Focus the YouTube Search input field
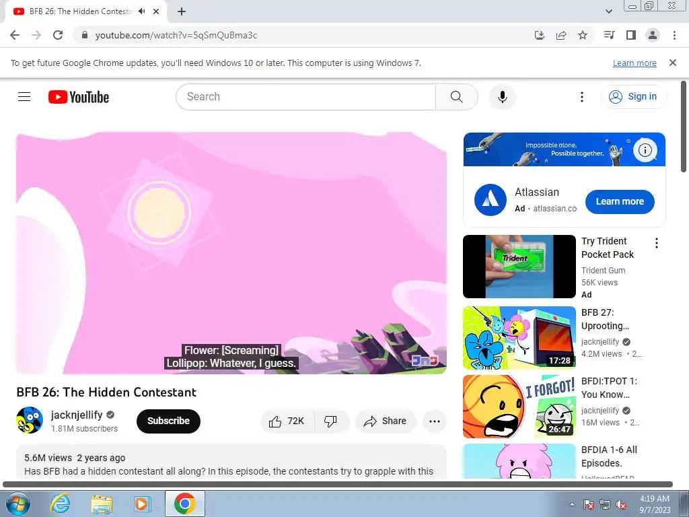 [x=306, y=97]
